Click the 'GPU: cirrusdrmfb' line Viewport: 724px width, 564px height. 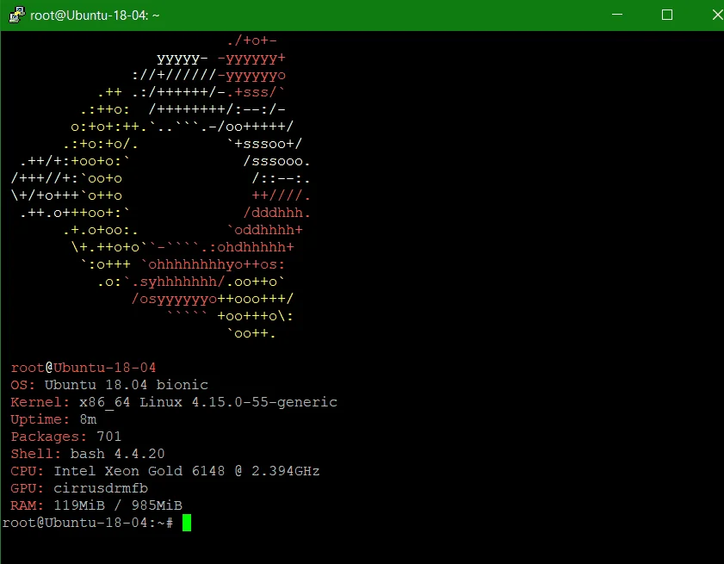point(79,488)
